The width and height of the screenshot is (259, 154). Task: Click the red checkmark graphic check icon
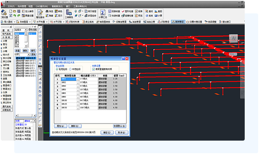(123, 11)
